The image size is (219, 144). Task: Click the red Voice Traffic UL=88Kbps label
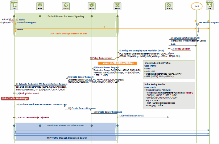[x=15, y=98]
